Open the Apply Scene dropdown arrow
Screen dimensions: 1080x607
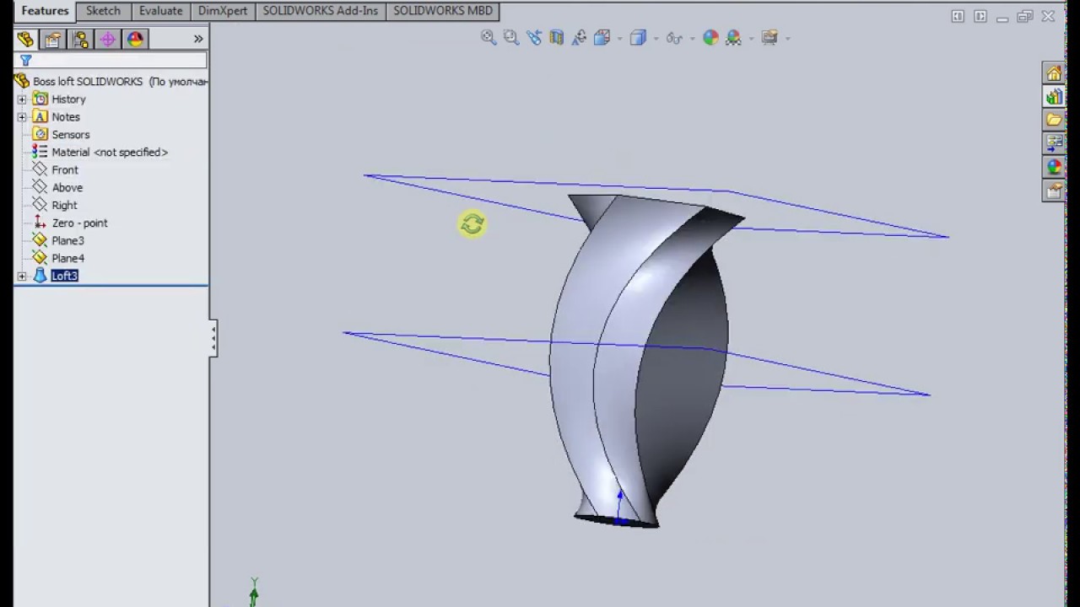click(751, 38)
